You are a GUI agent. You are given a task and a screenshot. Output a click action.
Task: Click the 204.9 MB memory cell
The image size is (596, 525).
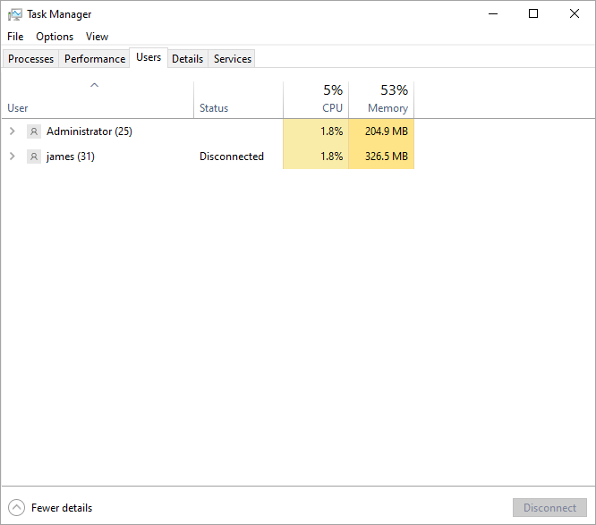tap(381, 131)
